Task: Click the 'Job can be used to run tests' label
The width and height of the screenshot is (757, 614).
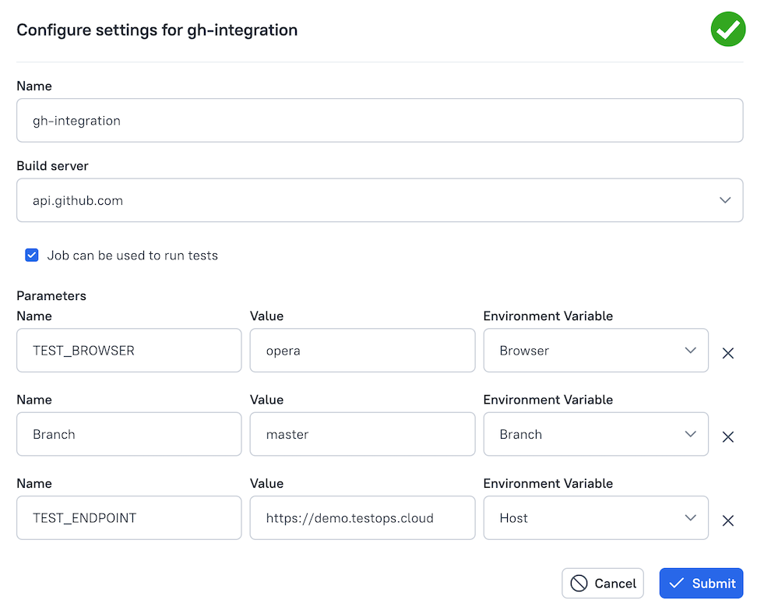Action: [132, 255]
